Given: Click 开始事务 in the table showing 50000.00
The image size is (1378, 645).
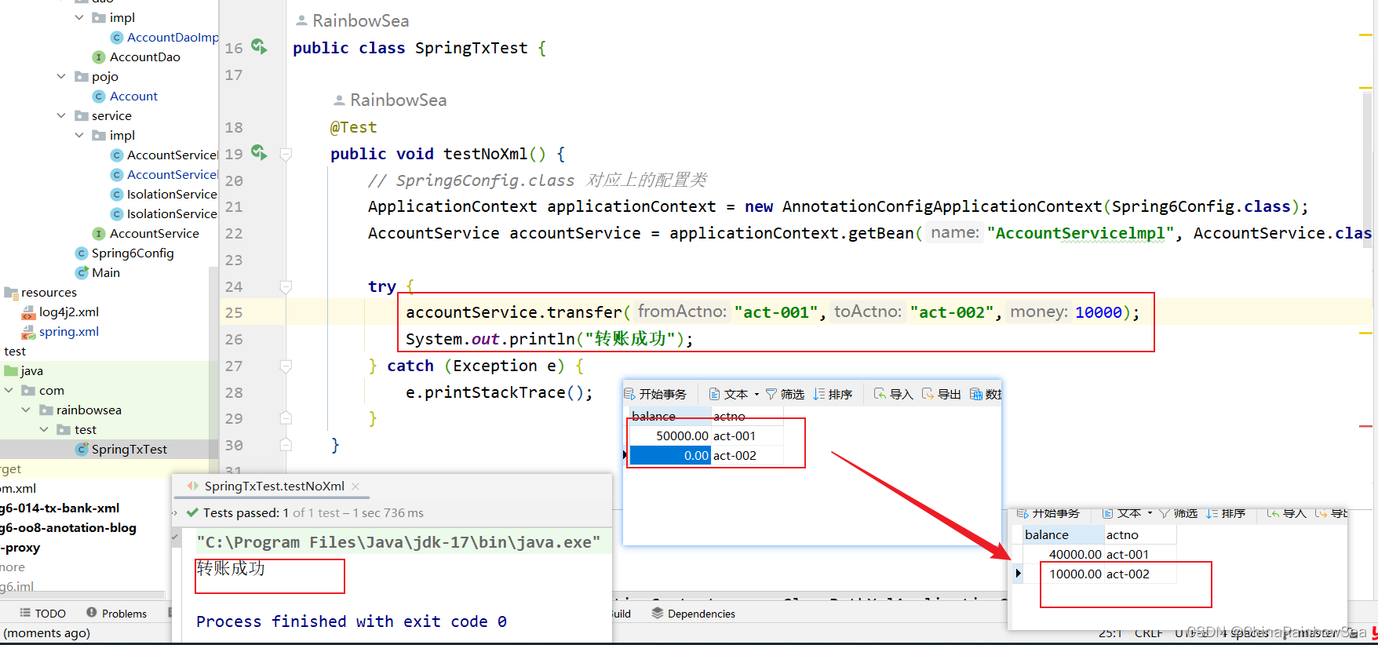Looking at the screenshot, I should pyautogui.click(x=655, y=394).
